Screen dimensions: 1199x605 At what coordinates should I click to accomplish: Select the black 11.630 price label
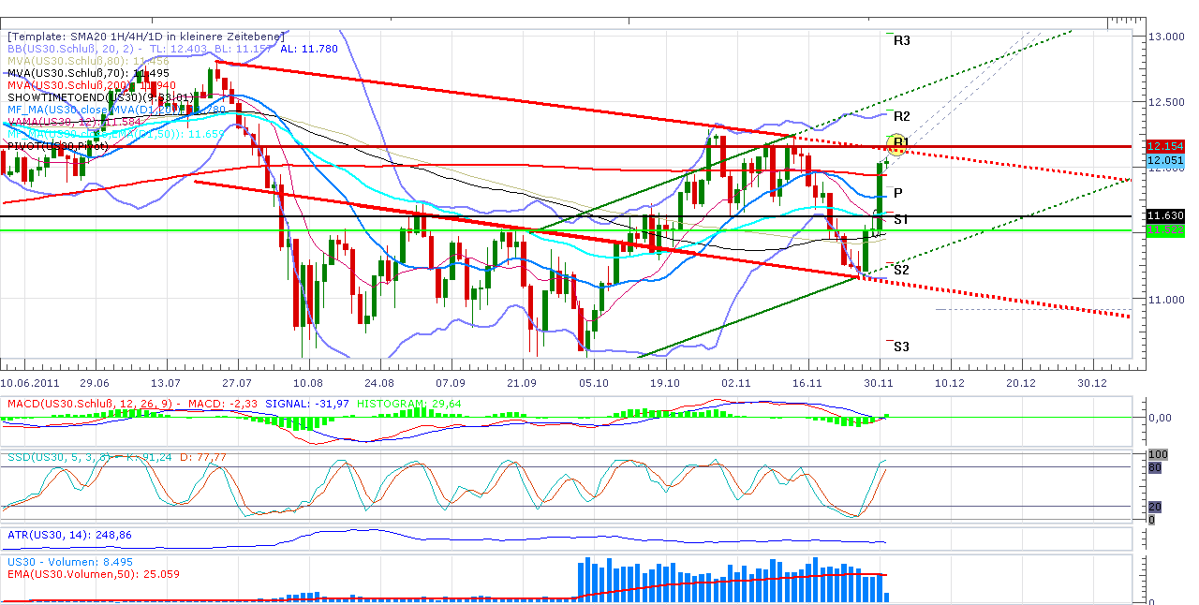tap(1164, 216)
